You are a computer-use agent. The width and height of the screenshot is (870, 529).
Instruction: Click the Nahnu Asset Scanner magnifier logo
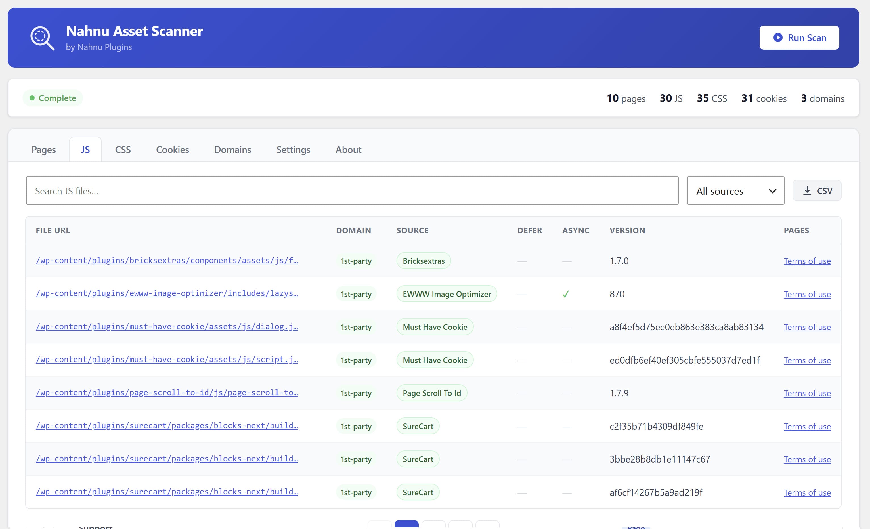click(x=42, y=38)
